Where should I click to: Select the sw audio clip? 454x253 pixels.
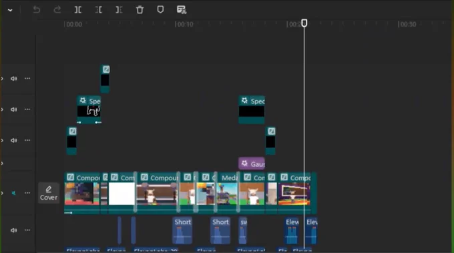coord(243,230)
